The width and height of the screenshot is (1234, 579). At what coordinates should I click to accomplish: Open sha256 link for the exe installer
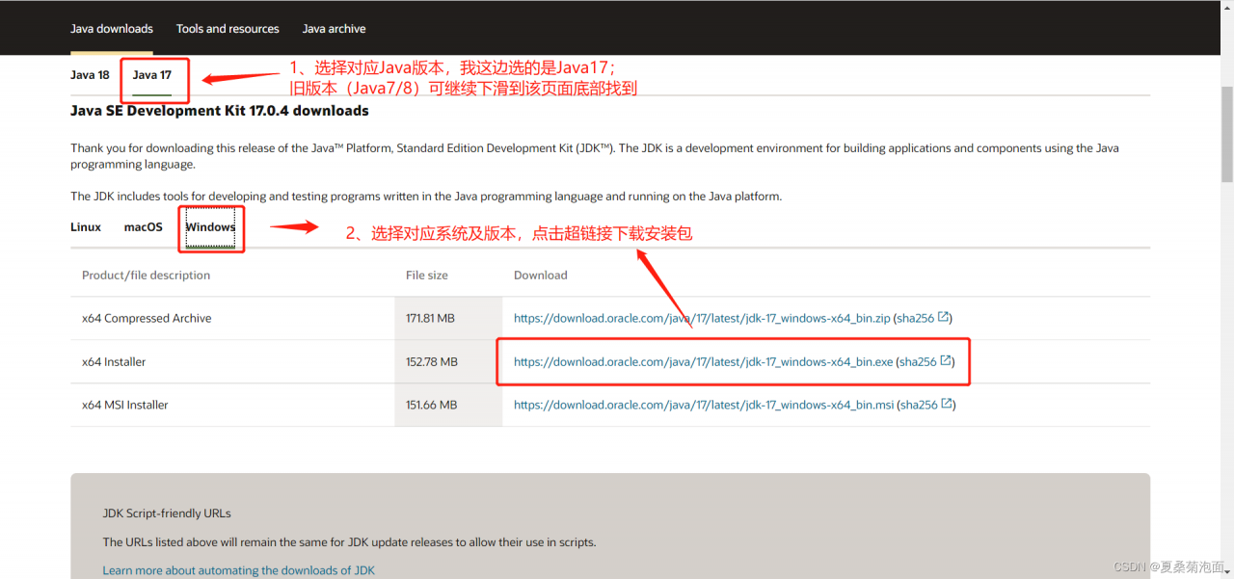click(918, 362)
